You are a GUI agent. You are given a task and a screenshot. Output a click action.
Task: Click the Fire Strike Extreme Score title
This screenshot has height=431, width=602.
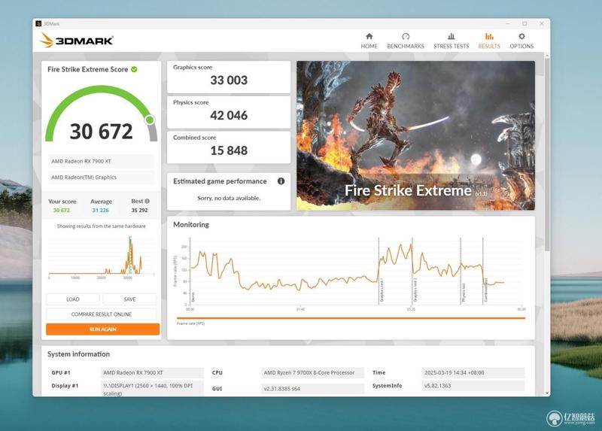coord(88,69)
